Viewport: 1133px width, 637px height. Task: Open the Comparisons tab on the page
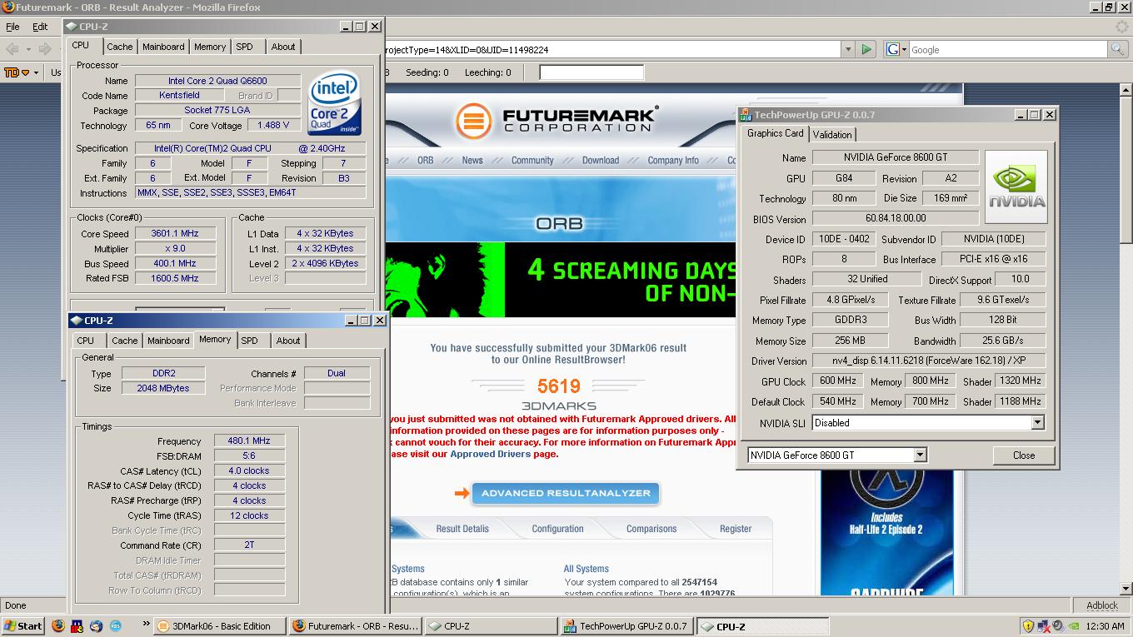[x=651, y=529]
